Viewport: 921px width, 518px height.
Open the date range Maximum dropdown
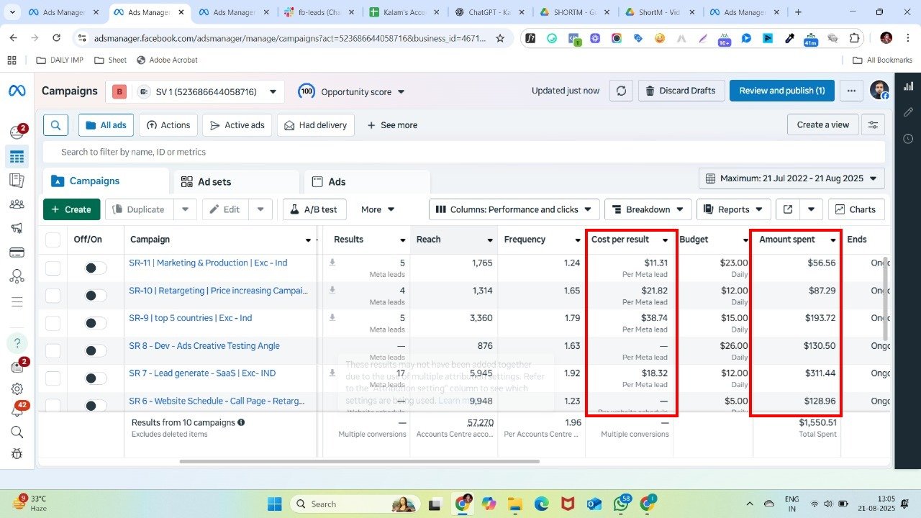791,178
